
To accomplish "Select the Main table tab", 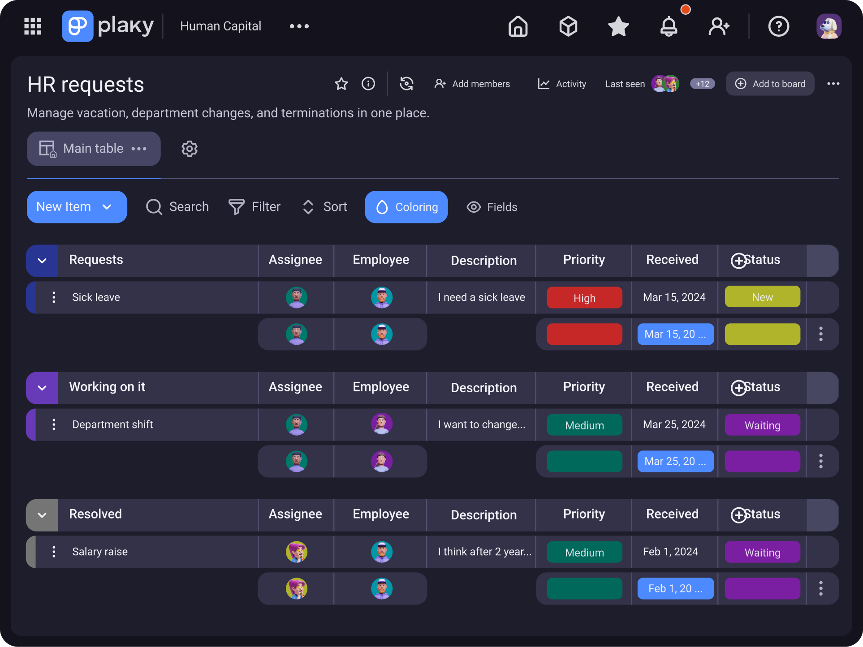I will click(93, 149).
